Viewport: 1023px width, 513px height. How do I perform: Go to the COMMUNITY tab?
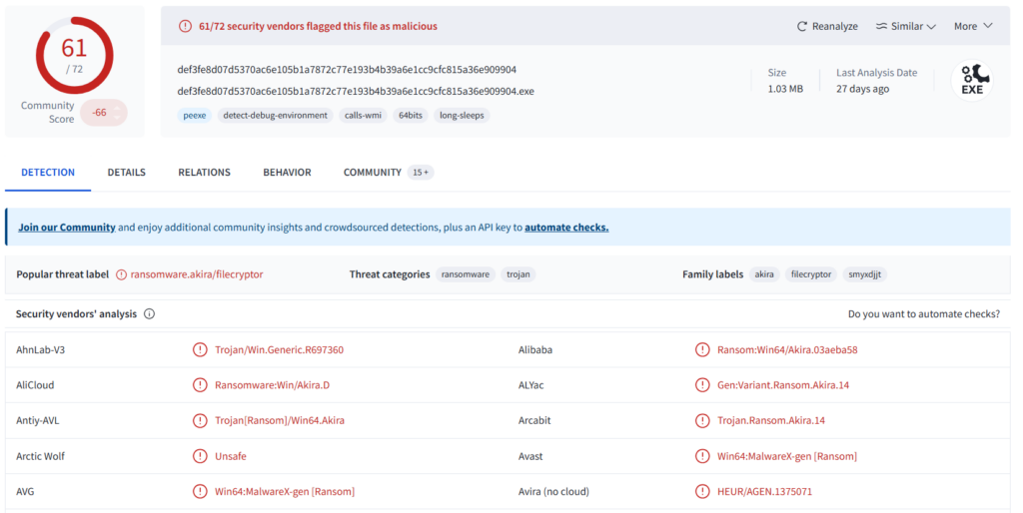click(x=373, y=173)
